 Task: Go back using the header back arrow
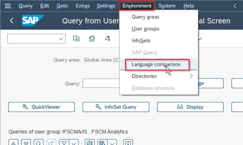[x=12, y=20]
